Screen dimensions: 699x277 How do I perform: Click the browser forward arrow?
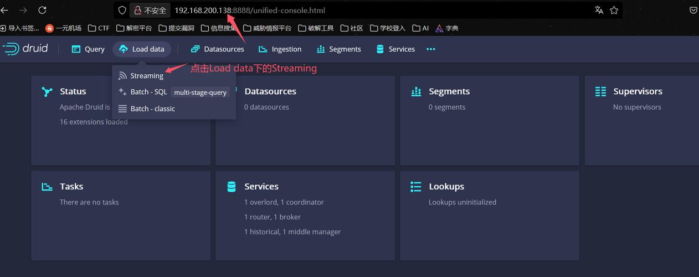click(23, 10)
